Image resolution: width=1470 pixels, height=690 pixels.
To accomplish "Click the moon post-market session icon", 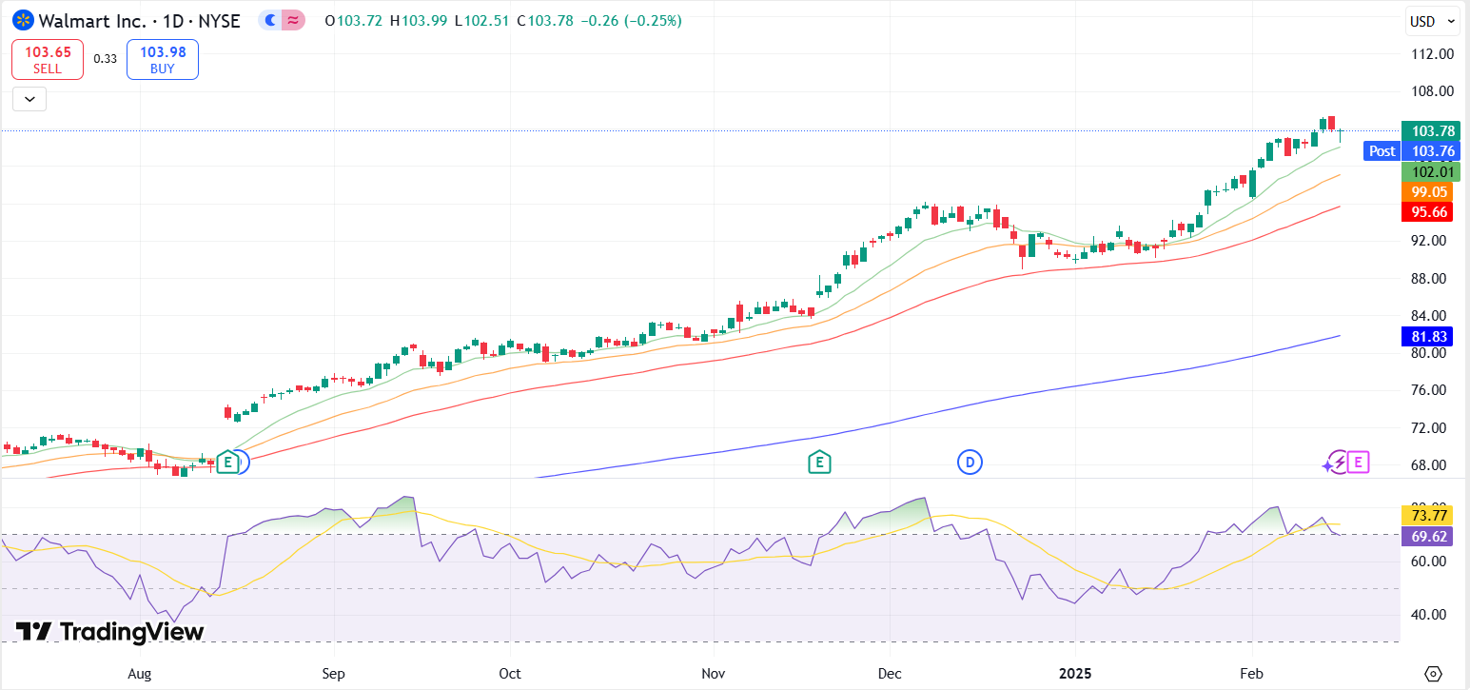I will pyautogui.click(x=271, y=20).
